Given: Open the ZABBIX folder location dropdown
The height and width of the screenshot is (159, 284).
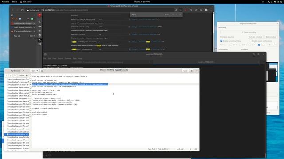Looking at the screenshot, I should 23,76.
